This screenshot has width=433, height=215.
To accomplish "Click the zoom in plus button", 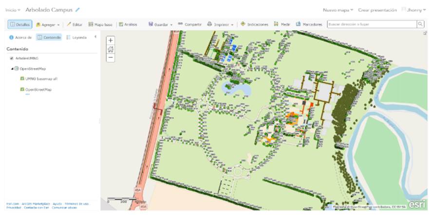I will coord(111,40).
